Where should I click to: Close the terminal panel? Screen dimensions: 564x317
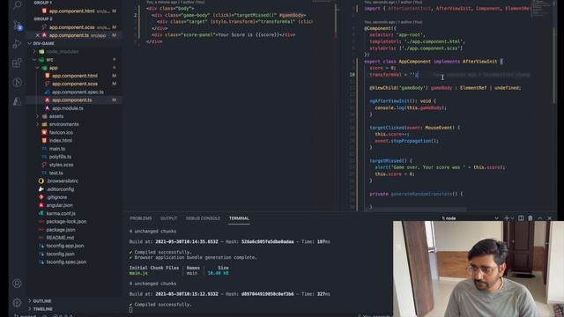[x=549, y=218]
